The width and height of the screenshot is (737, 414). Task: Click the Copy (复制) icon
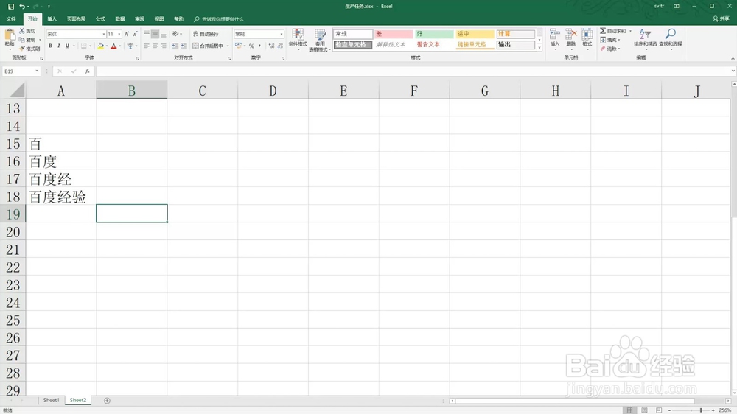tap(21, 40)
